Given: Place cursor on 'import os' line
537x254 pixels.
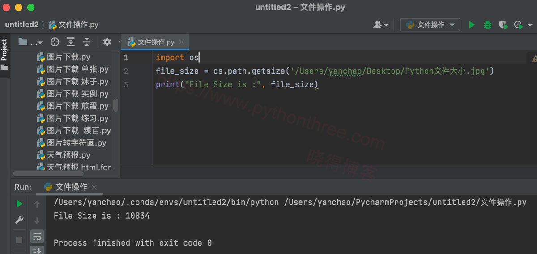Looking at the screenshot, I should 177,58.
